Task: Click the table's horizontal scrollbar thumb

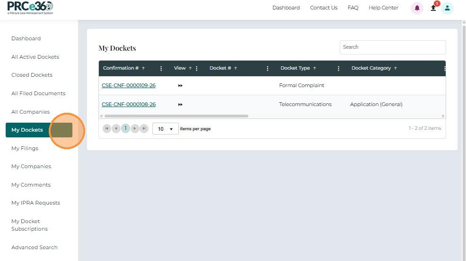Action: [x=176, y=116]
